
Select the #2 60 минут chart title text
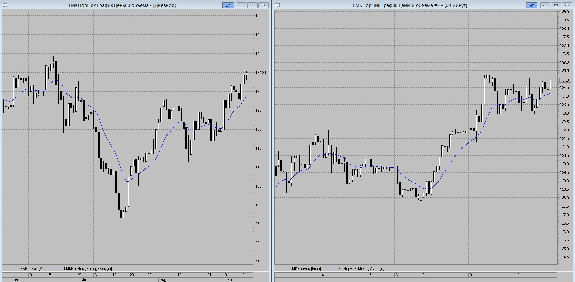[x=410, y=5]
